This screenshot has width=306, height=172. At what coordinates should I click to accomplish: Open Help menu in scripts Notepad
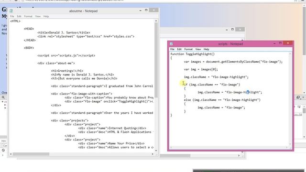click(206, 49)
